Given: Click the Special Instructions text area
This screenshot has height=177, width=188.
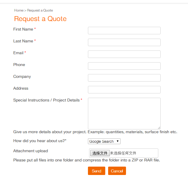Looking at the screenshot, I should coord(124,114).
